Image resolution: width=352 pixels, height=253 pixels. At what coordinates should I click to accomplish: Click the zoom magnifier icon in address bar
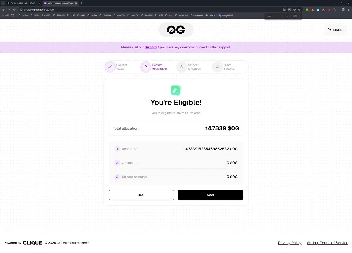coord(290,10)
